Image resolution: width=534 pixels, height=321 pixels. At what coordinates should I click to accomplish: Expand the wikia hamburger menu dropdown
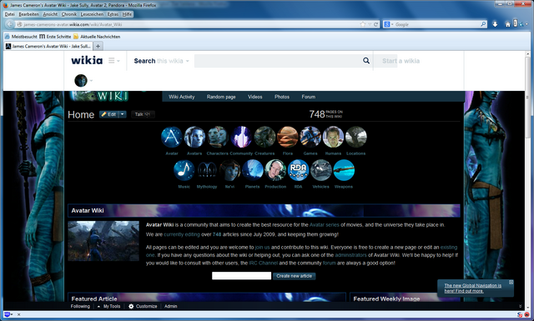[x=114, y=61]
